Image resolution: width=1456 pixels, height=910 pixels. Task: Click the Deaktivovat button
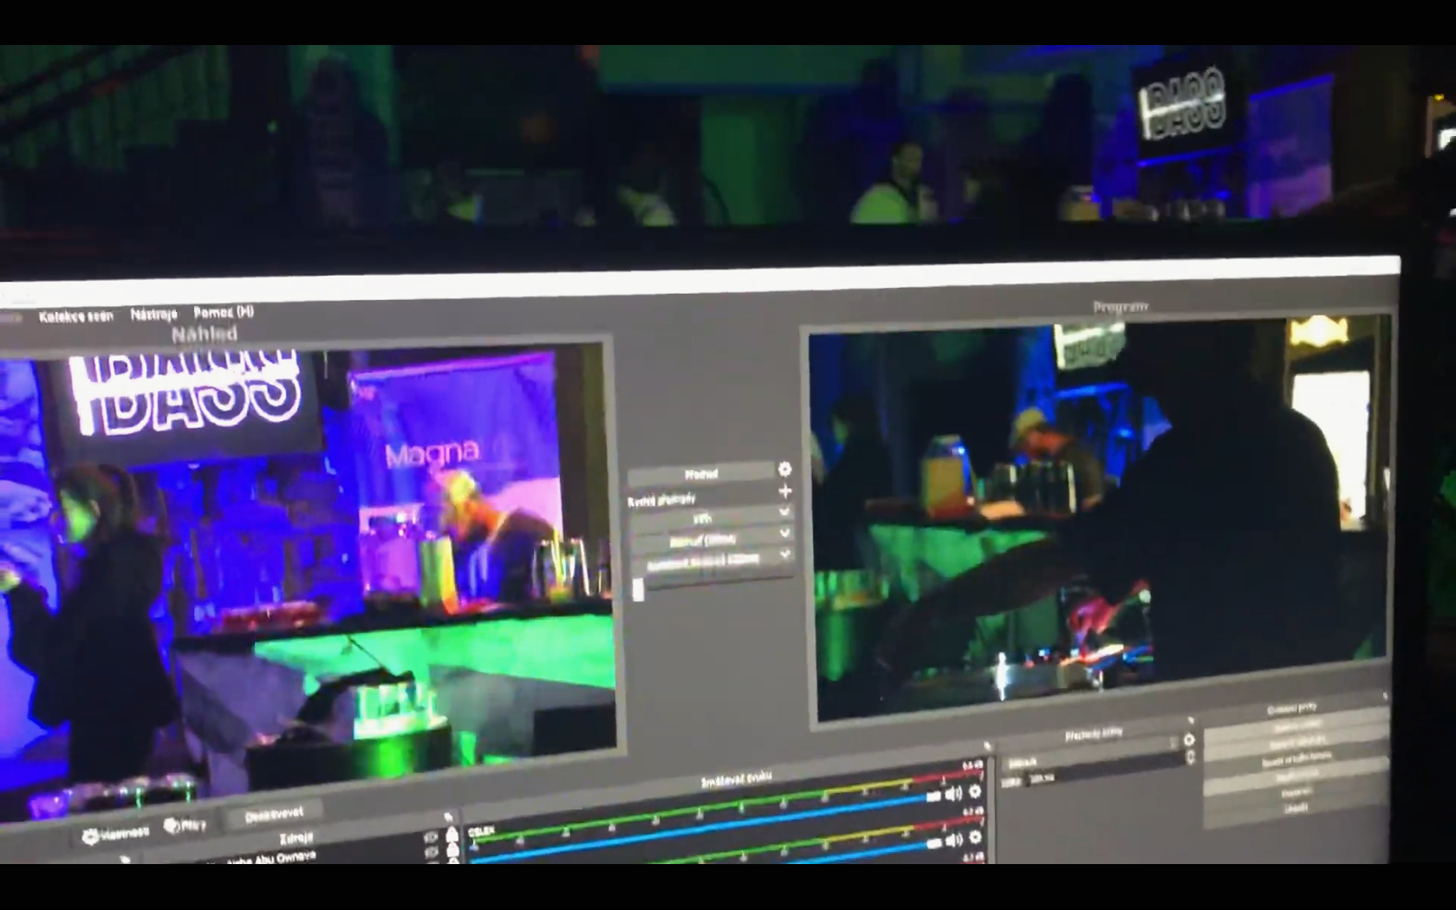point(273,815)
